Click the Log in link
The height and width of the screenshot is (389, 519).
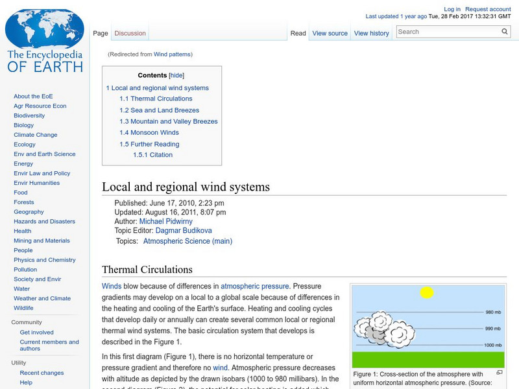(x=452, y=9)
